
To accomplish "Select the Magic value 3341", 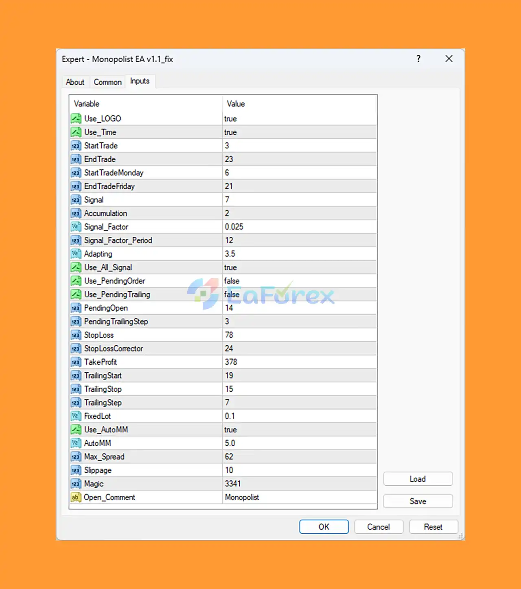I will click(x=233, y=484).
